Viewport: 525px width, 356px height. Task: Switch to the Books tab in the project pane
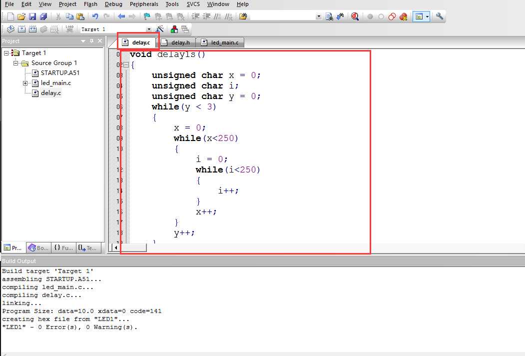[x=38, y=248]
